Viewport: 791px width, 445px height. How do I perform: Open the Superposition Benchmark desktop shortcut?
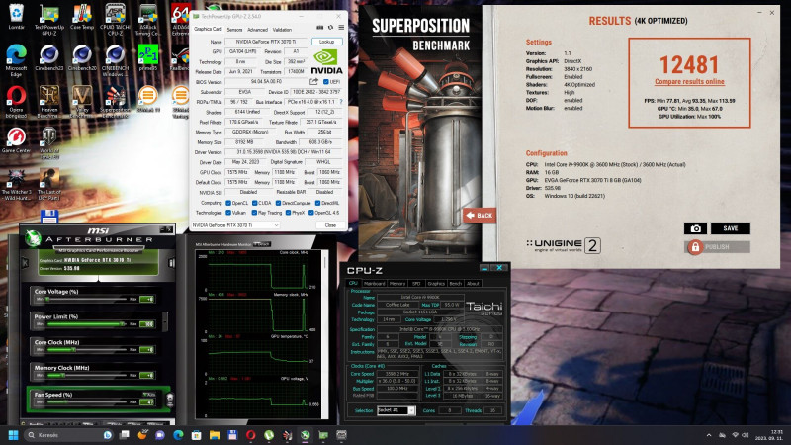point(115,101)
